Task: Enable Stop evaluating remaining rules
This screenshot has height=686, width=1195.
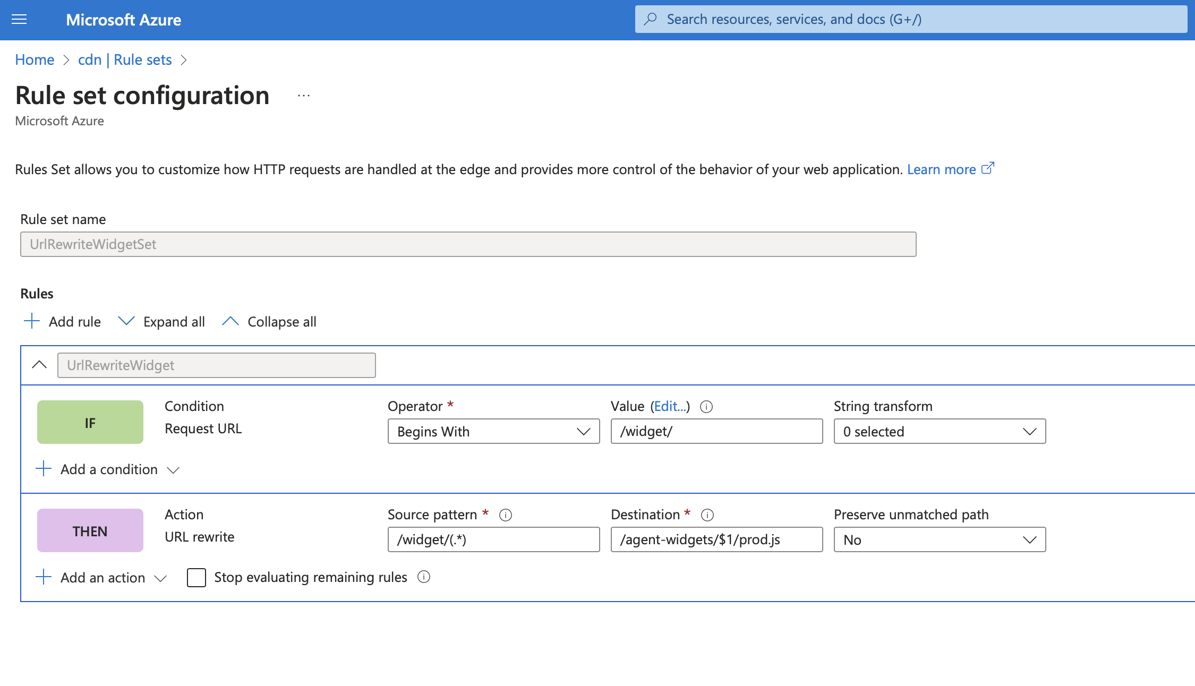Action: (x=197, y=577)
